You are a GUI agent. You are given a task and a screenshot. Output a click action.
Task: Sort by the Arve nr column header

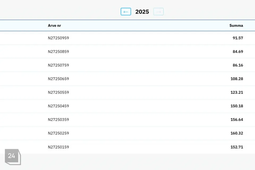[x=54, y=25]
